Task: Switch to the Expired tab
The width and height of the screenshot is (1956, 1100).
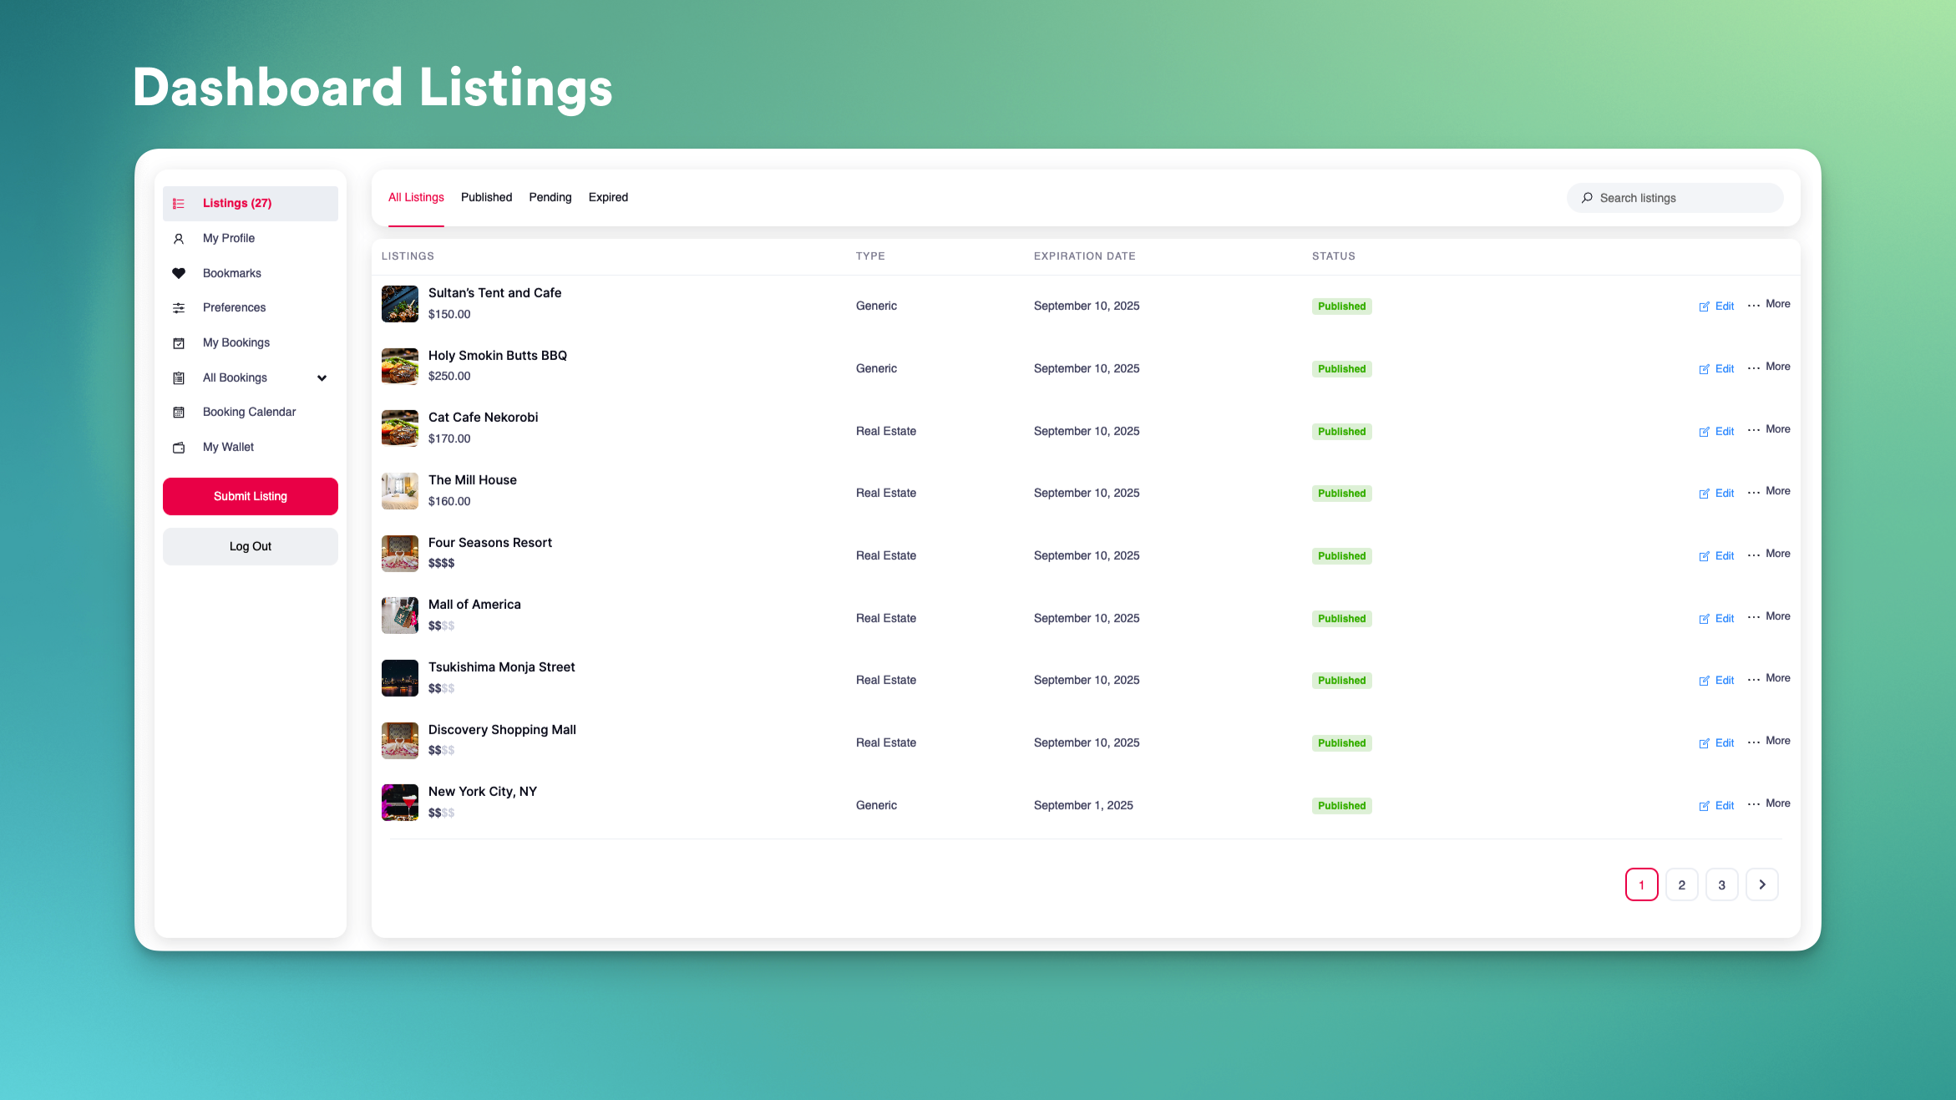Action: tap(608, 198)
